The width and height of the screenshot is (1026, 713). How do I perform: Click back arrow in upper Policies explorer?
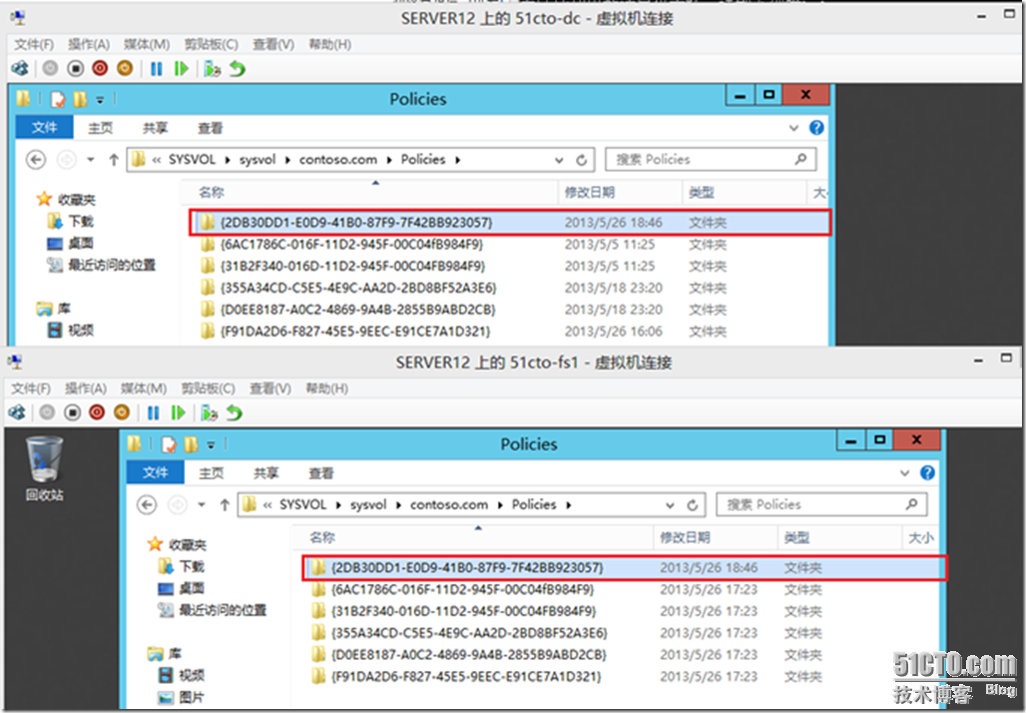coord(36,159)
